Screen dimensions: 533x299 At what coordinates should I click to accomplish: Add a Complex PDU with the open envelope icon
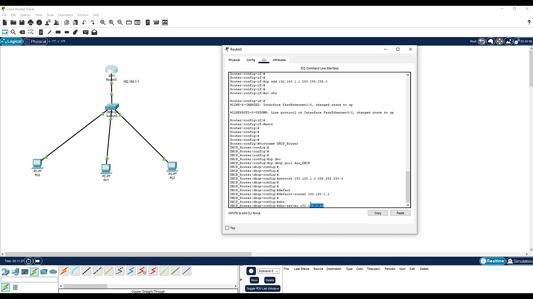95,32
